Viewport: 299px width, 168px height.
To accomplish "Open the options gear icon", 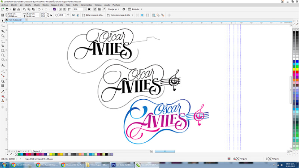I will (124, 9).
